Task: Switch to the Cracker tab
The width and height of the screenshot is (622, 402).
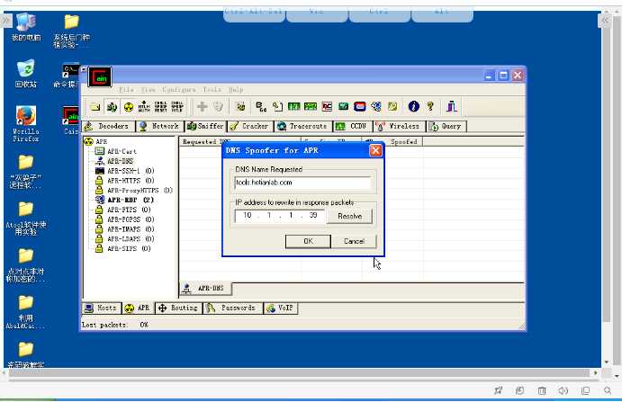Action: pyautogui.click(x=250, y=126)
